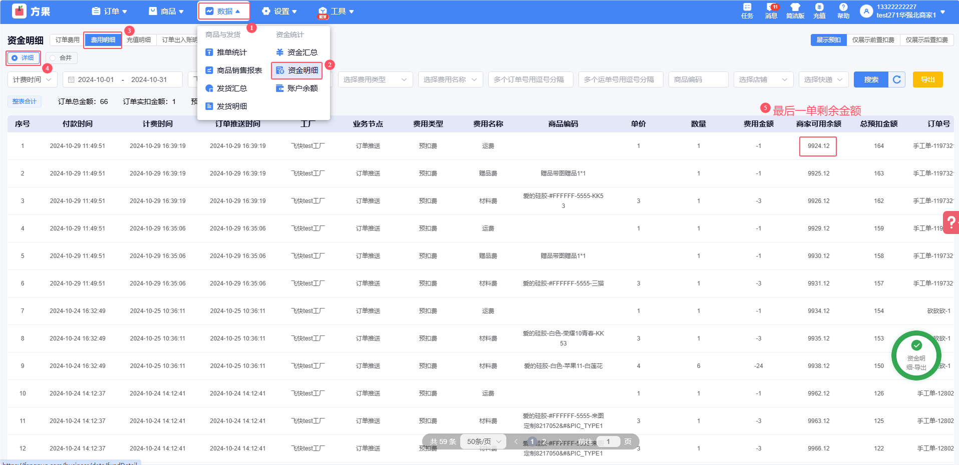
Task: Expand the 选择费用类型 dropdown
Action: point(375,79)
